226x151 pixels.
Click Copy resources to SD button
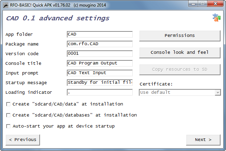pos(180,70)
